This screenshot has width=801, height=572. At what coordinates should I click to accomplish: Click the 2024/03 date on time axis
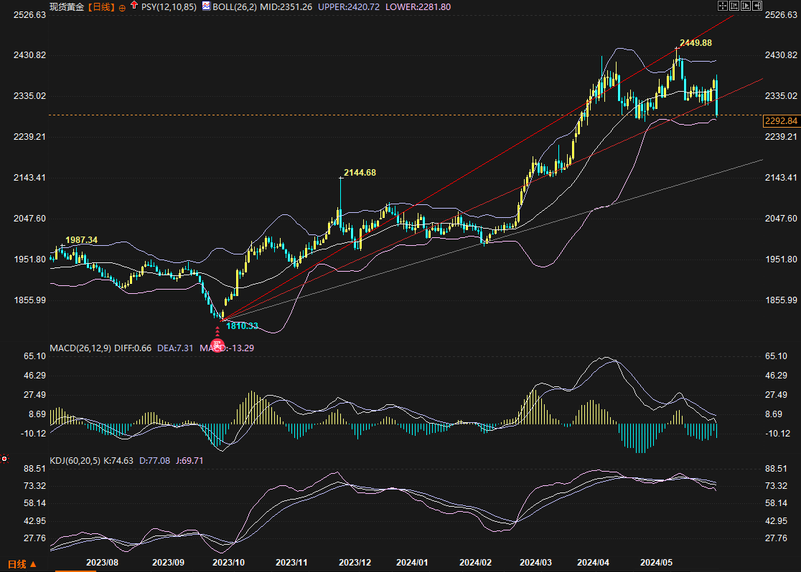(x=535, y=564)
